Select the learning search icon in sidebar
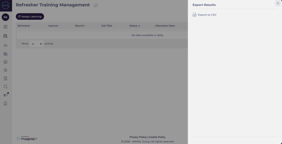Screen dimensions: 282x144 [6, 36]
